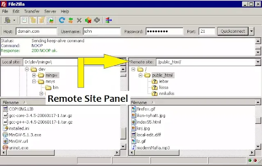The width and height of the screenshot is (262, 166).
Task: Click the green status indicator light
Action: [x=250, y=161]
